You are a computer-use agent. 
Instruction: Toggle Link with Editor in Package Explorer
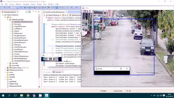click(x=30, y=12)
